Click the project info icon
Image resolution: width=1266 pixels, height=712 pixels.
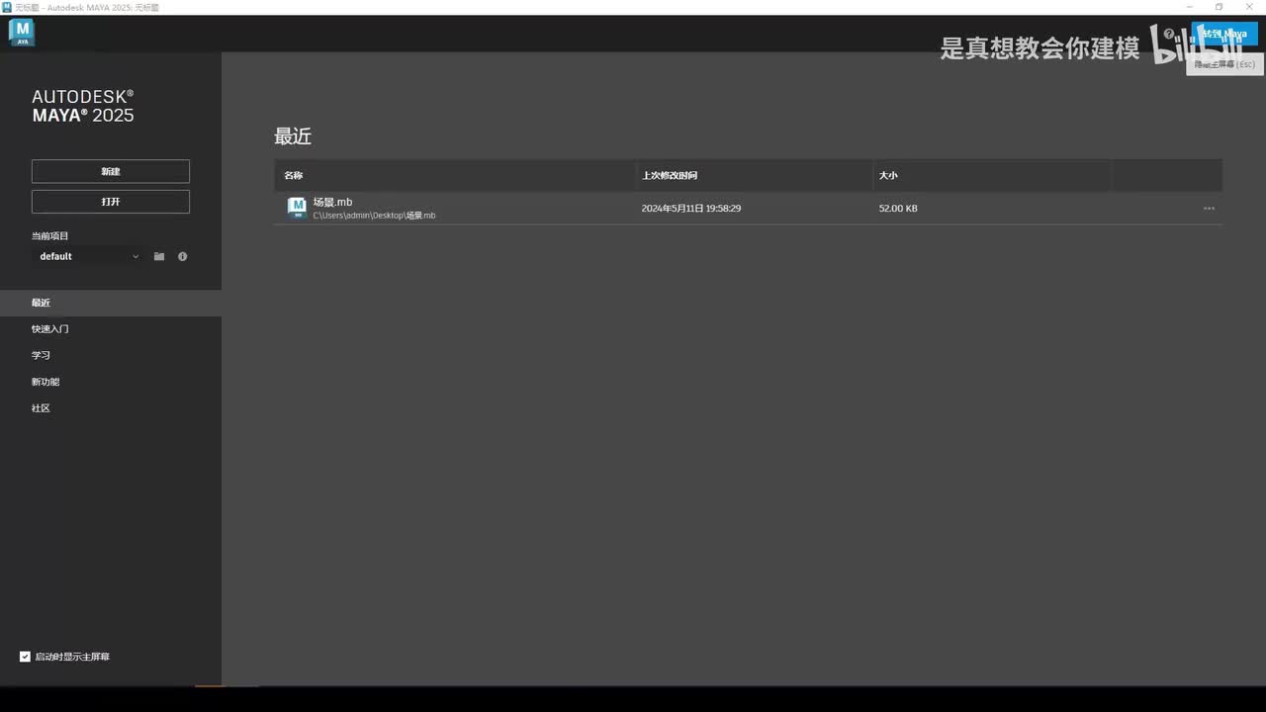(x=183, y=256)
